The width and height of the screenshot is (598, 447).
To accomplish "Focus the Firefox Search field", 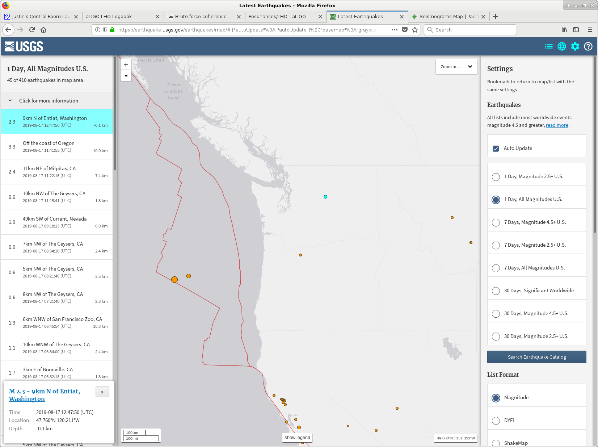I will point(470,30).
